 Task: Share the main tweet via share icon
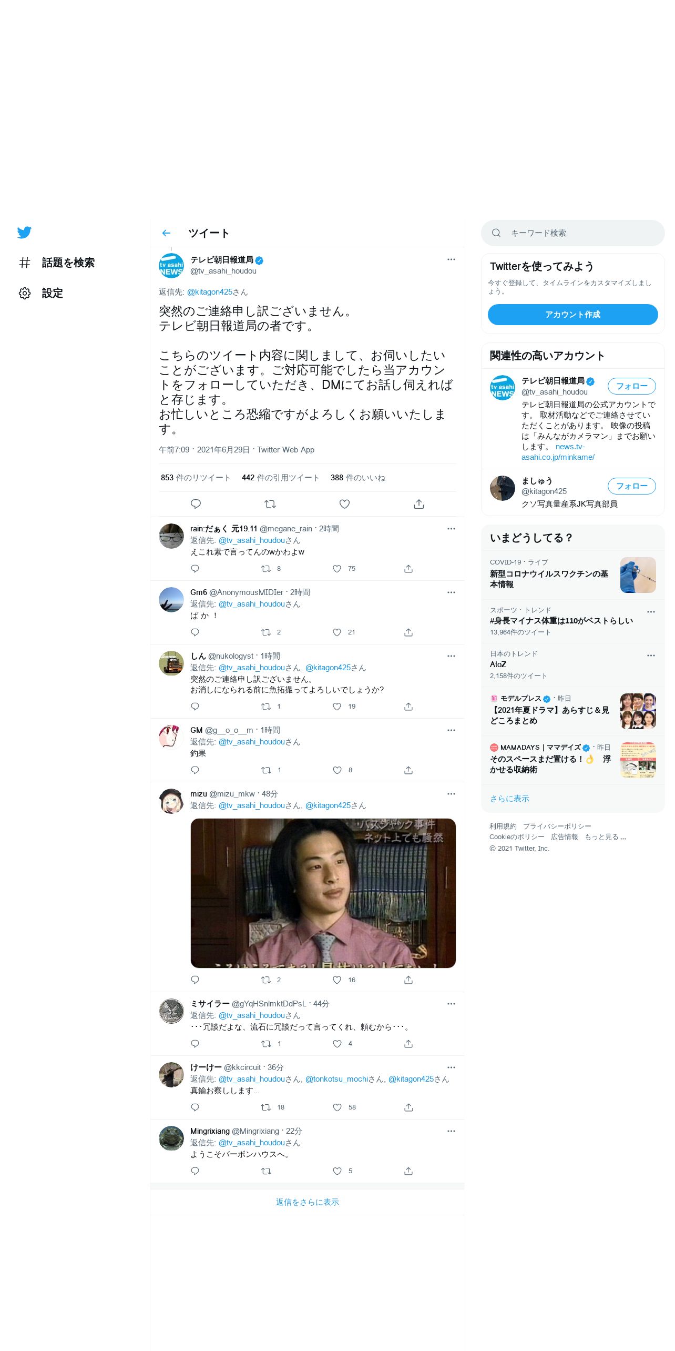419,504
